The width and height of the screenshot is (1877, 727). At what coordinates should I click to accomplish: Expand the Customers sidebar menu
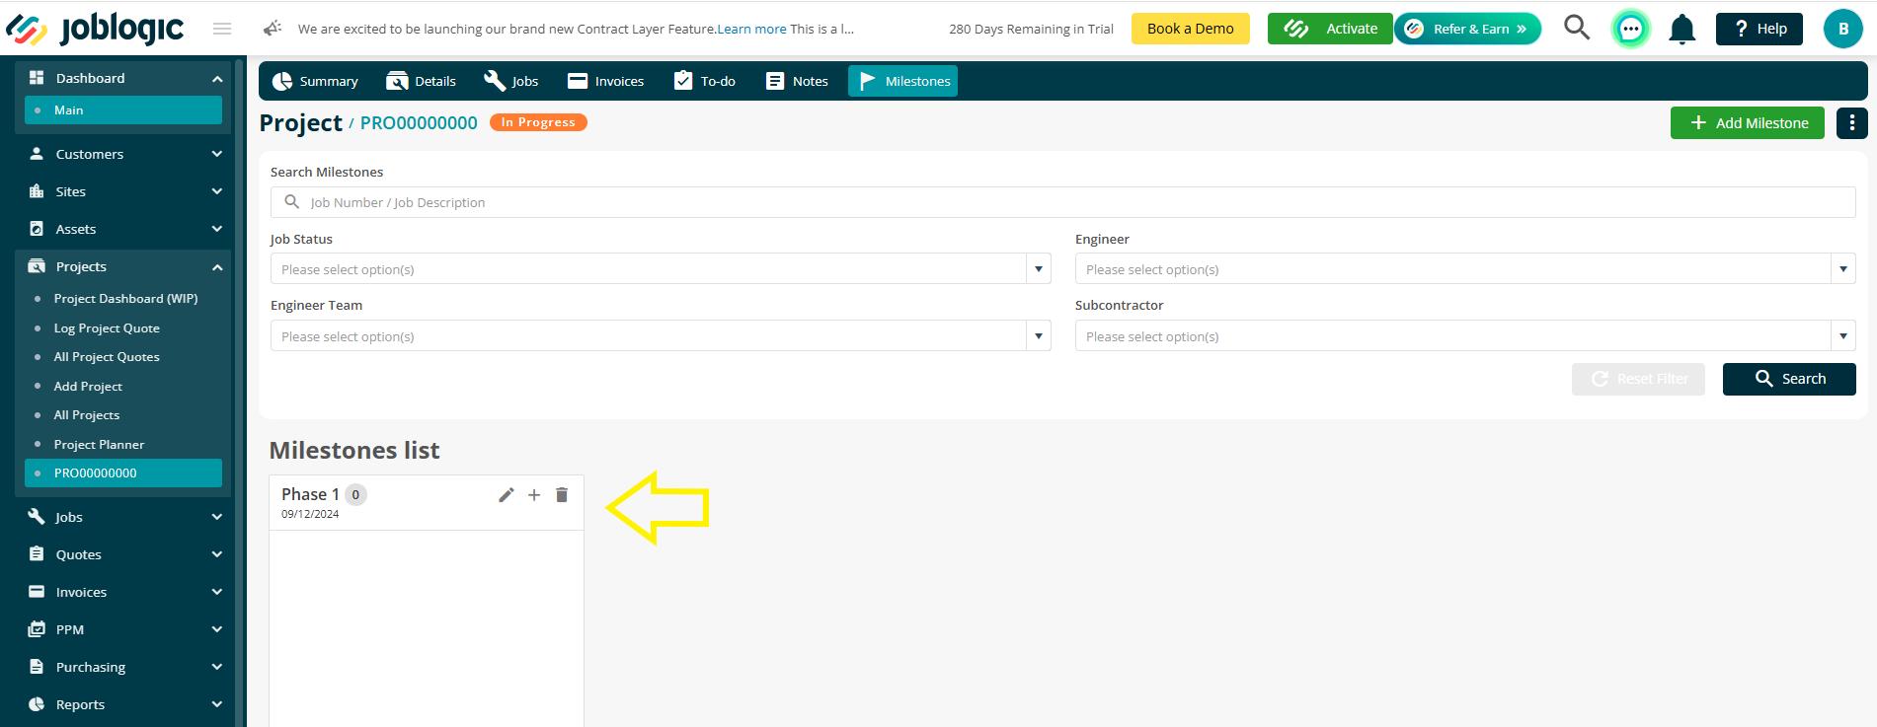pyautogui.click(x=123, y=154)
